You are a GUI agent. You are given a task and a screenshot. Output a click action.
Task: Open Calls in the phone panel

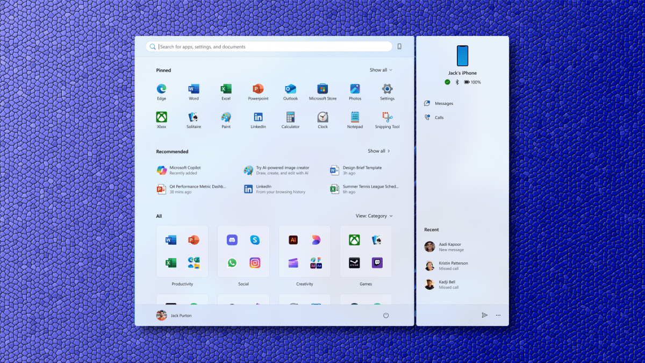tap(439, 117)
